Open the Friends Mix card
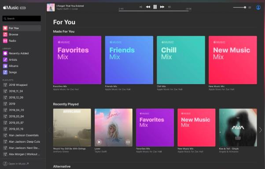265x169 pixels. click(x=129, y=60)
